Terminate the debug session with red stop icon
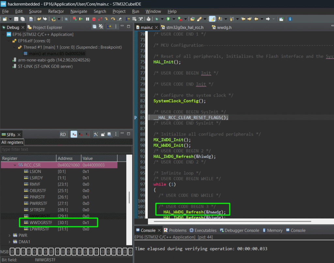This screenshot has height=263, width=334. (94, 19)
